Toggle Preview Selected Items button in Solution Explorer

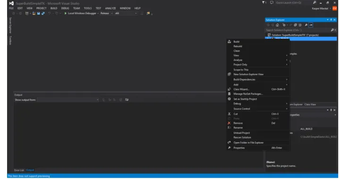311,25
